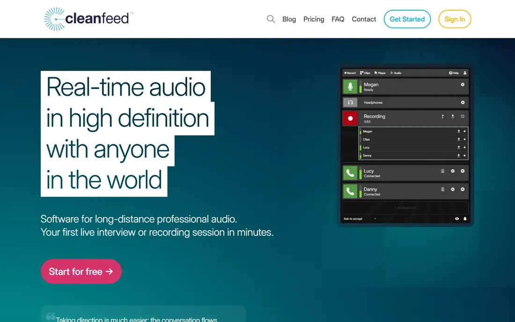Click the 'Software for long-distance professional audio.' text

pos(139,219)
